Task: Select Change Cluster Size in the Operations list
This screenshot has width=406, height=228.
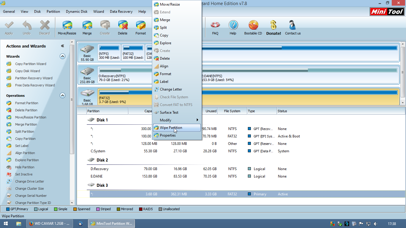Action: pos(29,189)
